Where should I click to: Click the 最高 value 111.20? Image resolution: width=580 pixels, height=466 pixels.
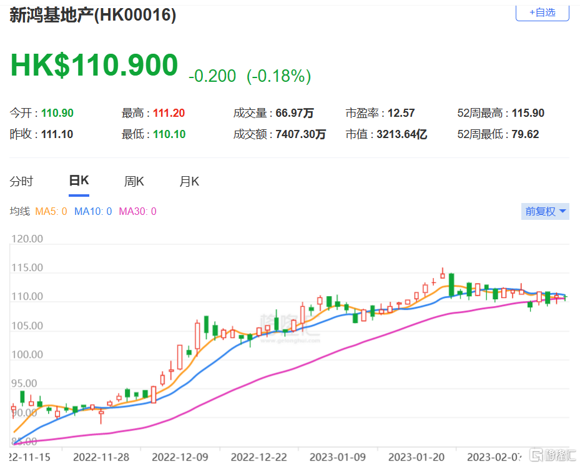pos(169,113)
